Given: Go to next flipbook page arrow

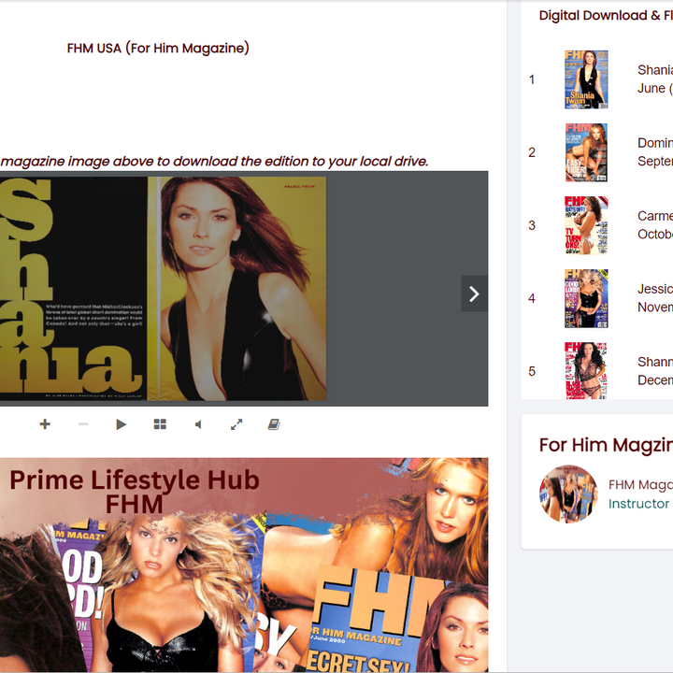Looking at the screenshot, I should pos(474,294).
